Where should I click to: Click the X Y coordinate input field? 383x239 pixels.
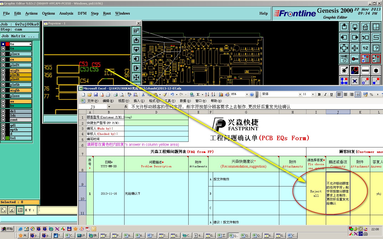pyautogui.click(x=57, y=210)
